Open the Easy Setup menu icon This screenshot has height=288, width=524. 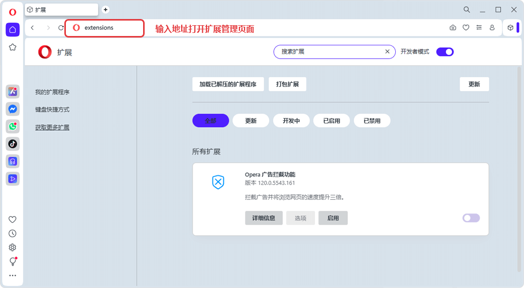click(x=479, y=28)
